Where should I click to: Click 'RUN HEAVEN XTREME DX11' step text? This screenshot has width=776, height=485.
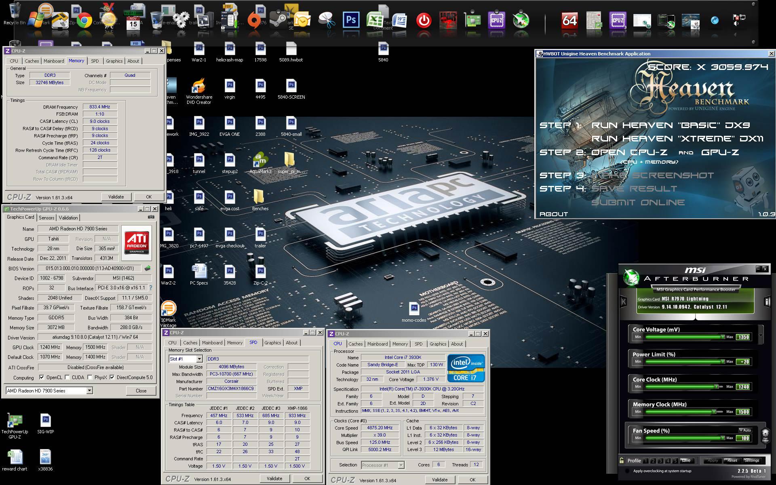(677, 139)
